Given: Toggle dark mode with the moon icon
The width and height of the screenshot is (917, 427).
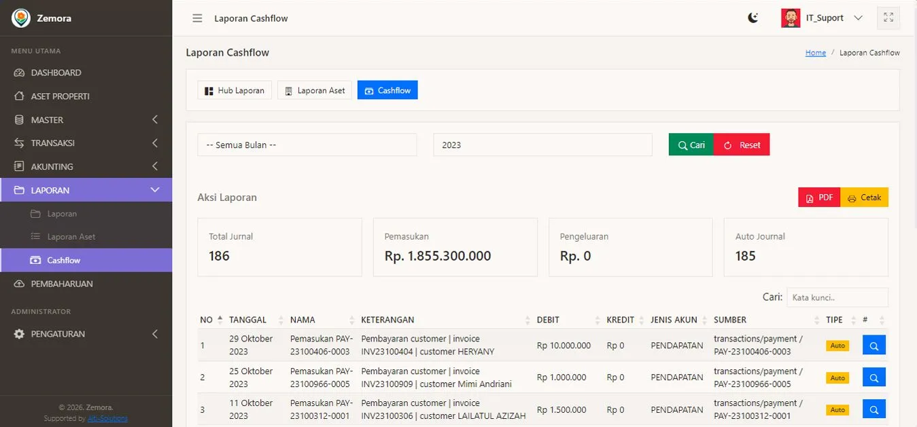Looking at the screenshot, I should tap(753, 18).
